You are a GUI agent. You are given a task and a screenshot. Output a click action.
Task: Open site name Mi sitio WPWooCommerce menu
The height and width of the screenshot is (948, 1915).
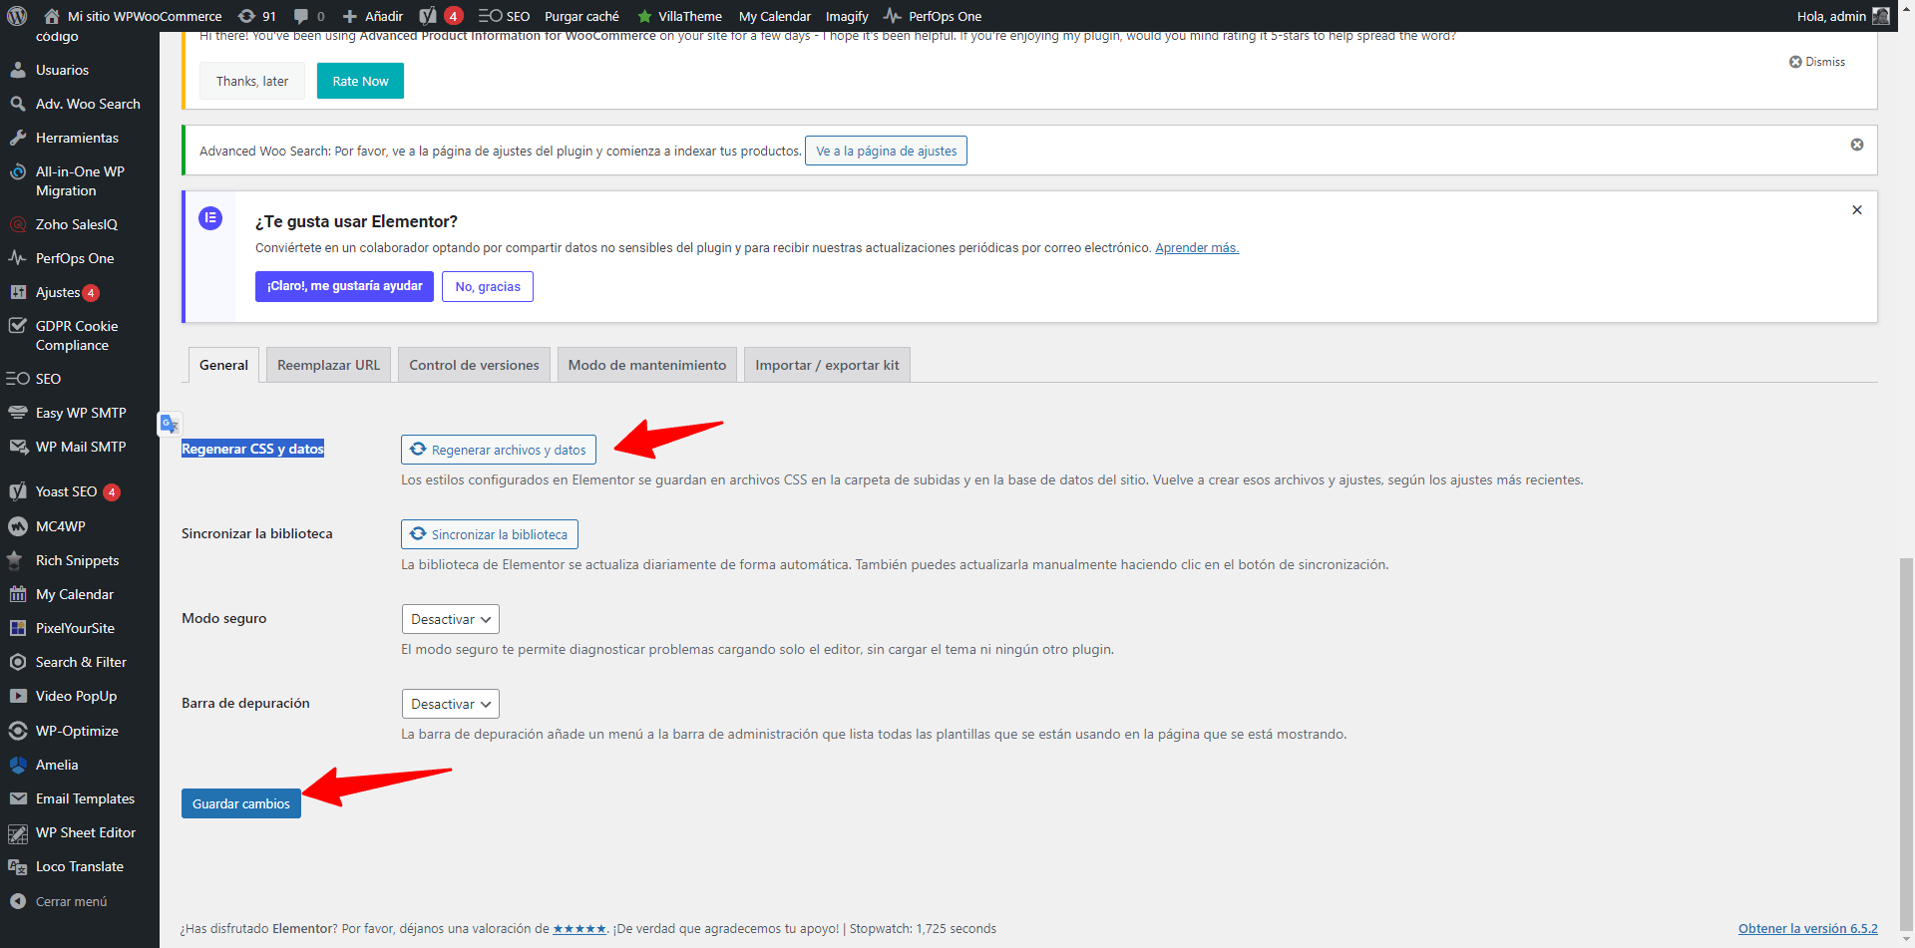tap(134, 16)
